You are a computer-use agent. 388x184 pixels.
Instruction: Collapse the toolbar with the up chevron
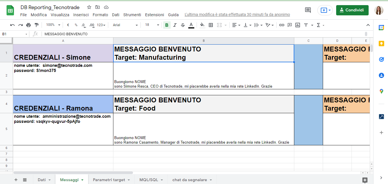tap(368, 25)
